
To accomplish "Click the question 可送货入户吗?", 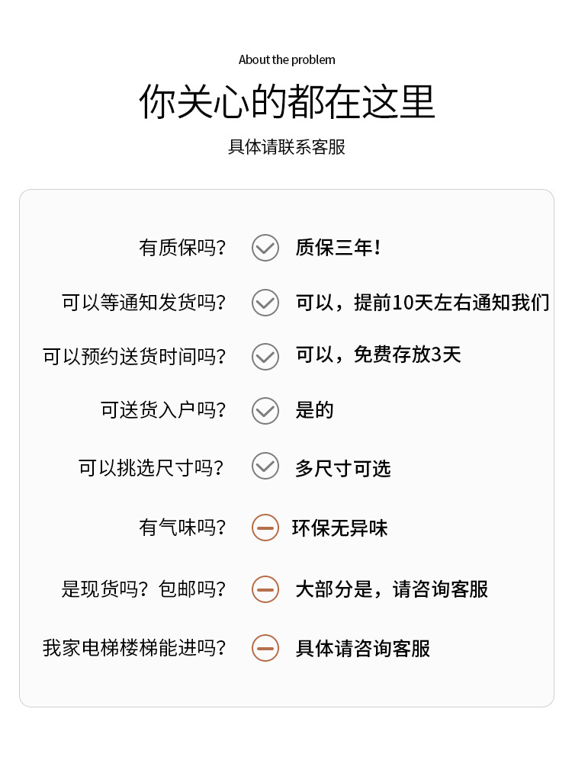I will [x=164, y=410].
